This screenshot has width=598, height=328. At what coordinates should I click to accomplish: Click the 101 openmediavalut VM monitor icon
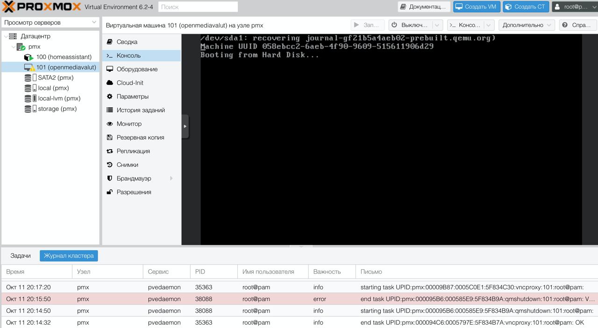click(29, 67)
